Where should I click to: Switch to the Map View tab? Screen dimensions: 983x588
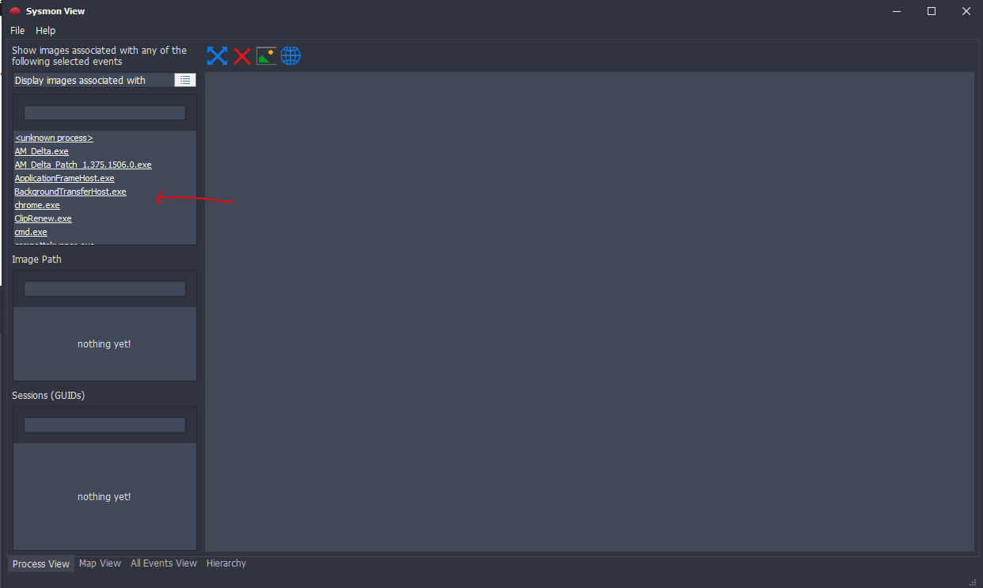pos(101,563)
